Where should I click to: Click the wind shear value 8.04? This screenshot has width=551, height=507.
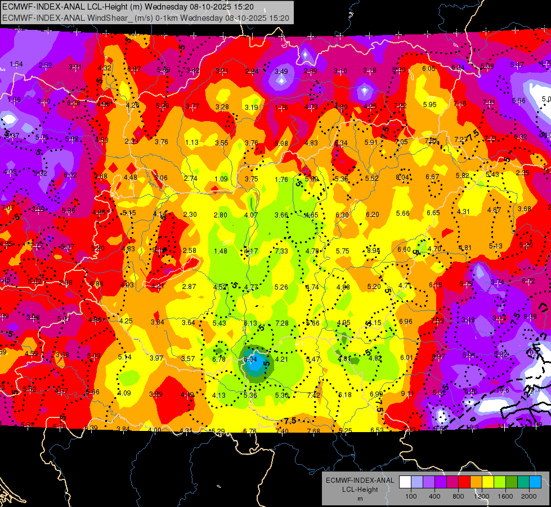pos(402,177)
